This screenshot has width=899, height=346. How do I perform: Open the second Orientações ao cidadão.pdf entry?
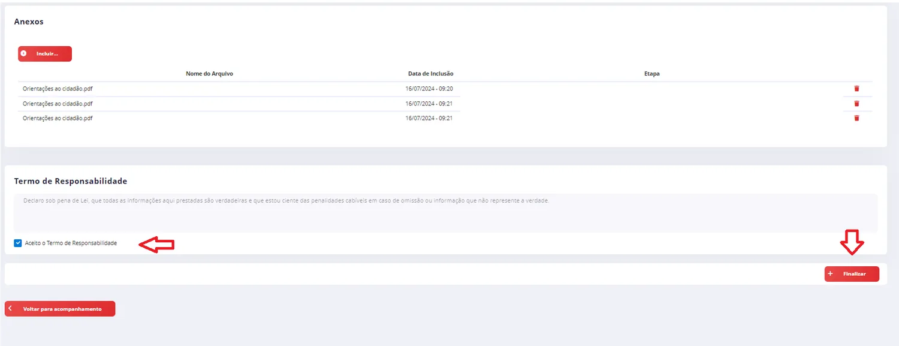[58, 104]
